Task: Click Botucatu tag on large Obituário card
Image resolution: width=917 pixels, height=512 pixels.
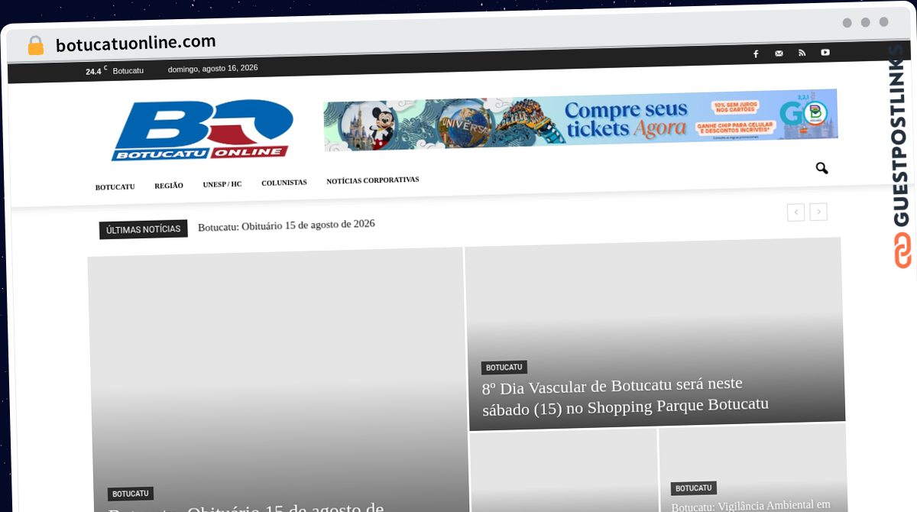Action: (x=131, y=494)
